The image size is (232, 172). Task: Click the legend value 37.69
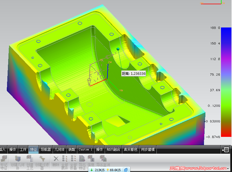coord(215,90)
